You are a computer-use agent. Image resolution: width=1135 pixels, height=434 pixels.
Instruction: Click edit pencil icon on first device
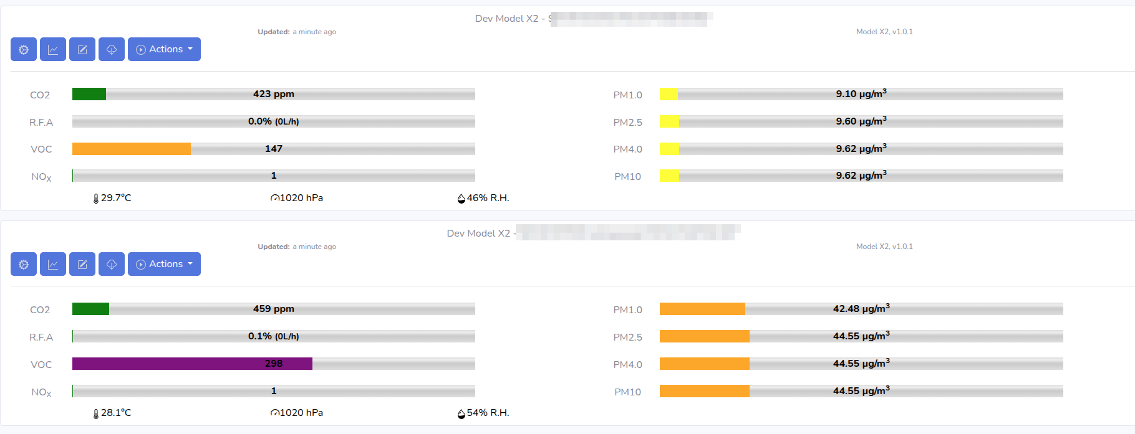82,49
